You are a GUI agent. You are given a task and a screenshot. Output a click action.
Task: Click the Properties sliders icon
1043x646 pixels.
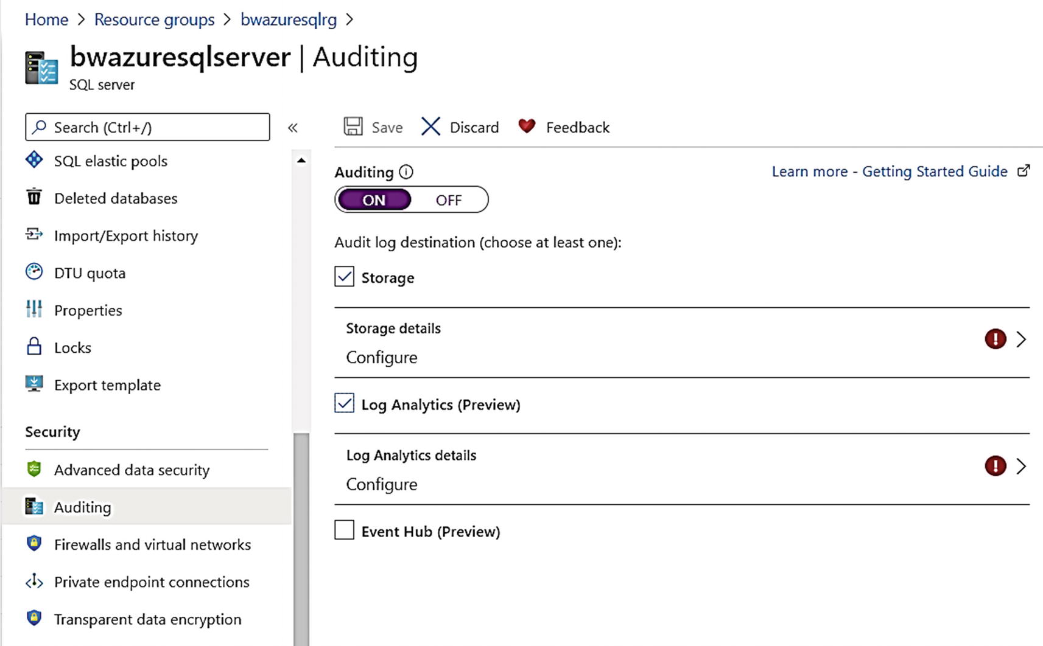point(34,309)
